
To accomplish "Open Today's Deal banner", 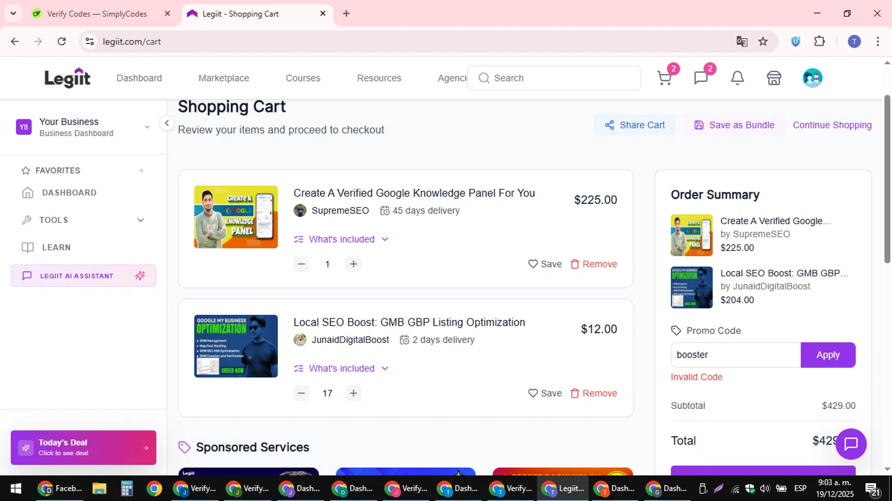I will pos(83,448).
